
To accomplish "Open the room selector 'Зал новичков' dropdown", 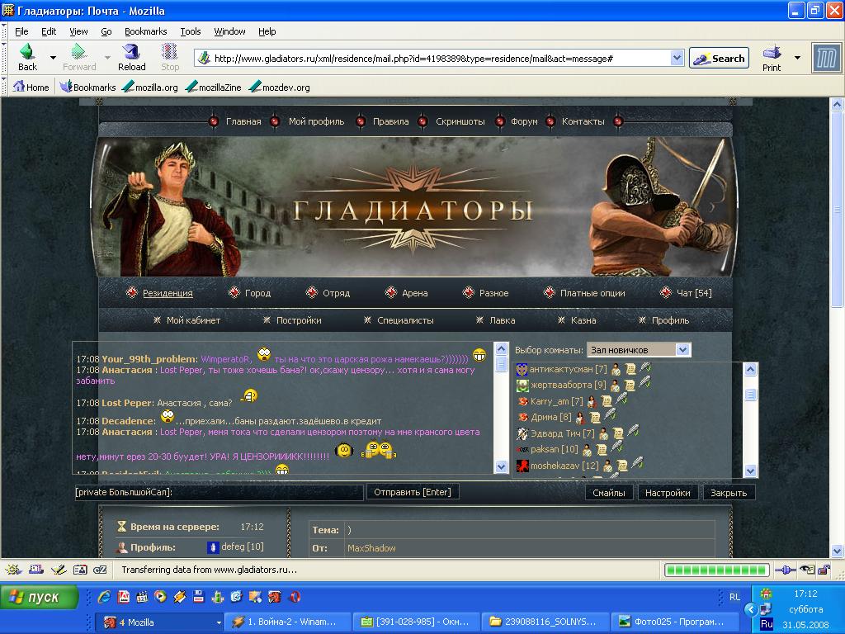I will 682,350.
